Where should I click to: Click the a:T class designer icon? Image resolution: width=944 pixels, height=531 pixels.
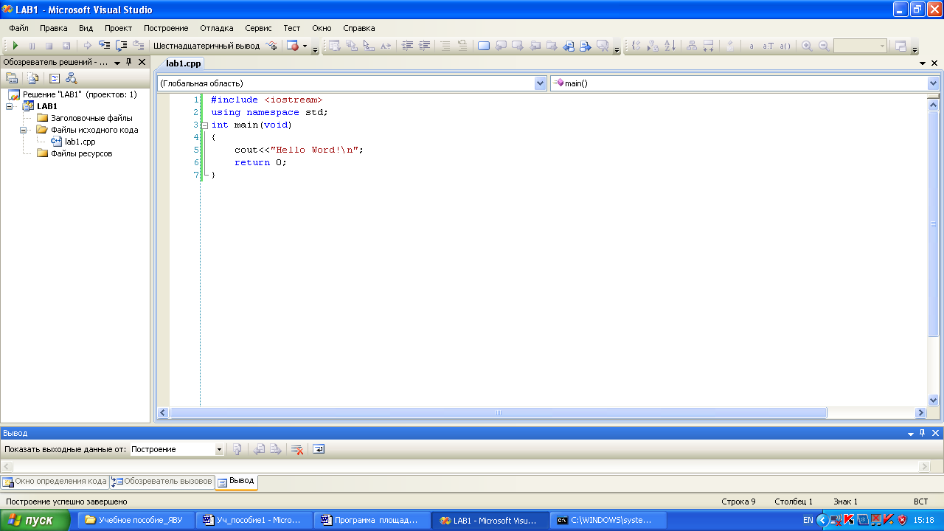tap(768, 46)
